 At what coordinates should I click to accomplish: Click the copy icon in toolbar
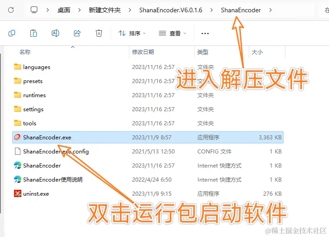coord(12,33)
